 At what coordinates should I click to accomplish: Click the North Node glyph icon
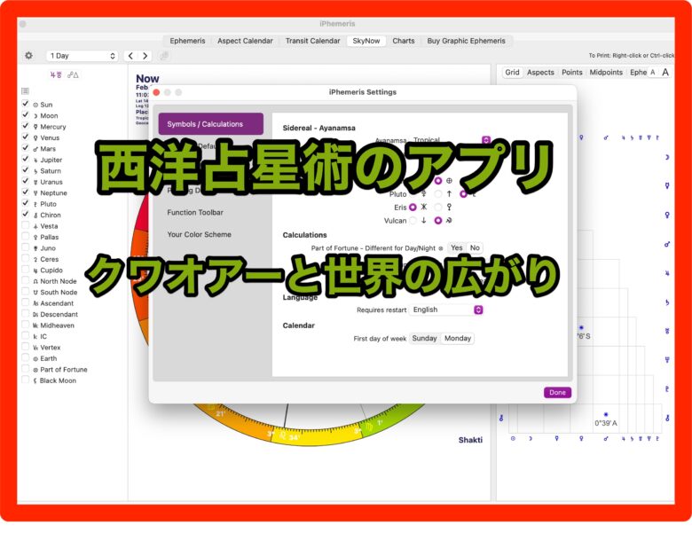(x=35, y=281)
